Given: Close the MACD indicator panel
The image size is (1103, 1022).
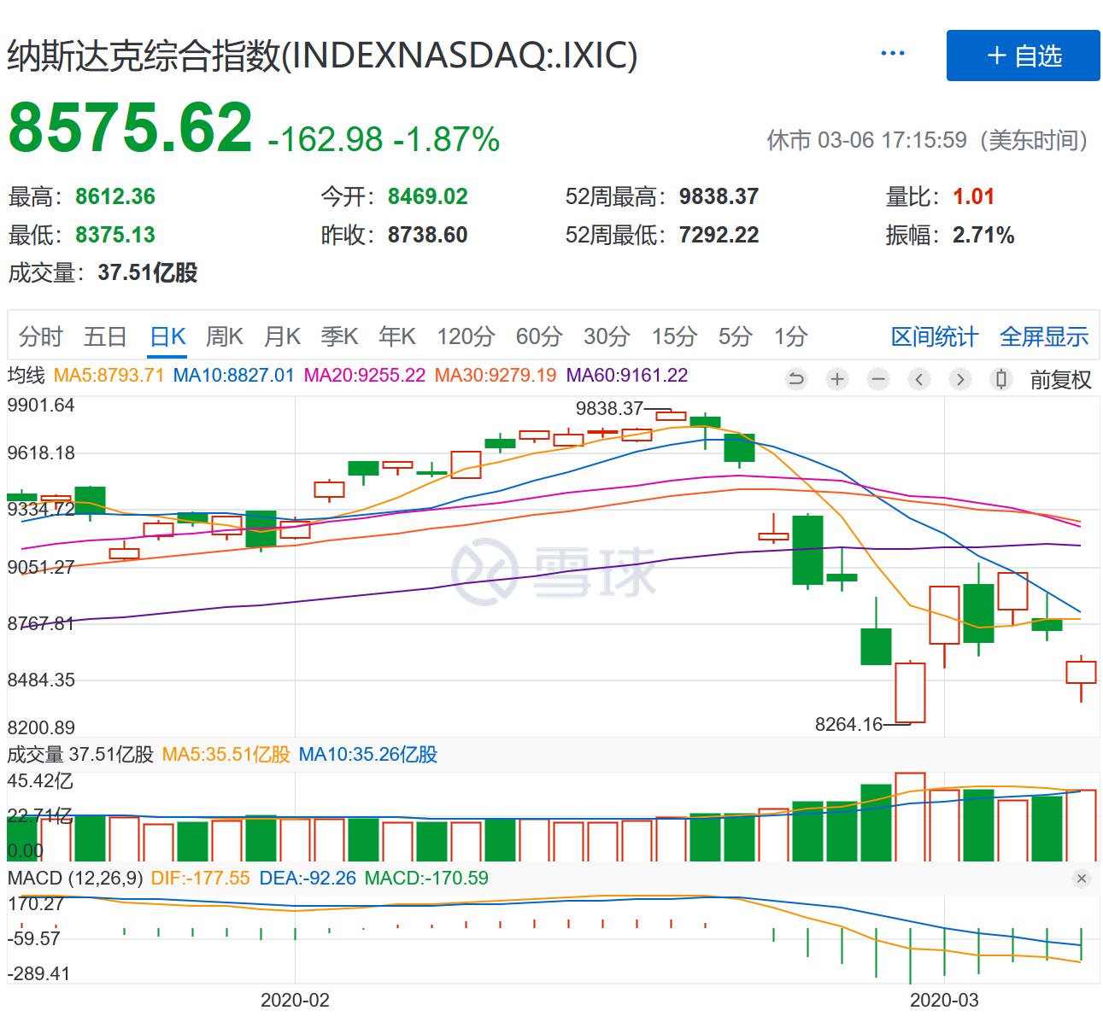Looking at the screenshot, I should pos(1082,879).
